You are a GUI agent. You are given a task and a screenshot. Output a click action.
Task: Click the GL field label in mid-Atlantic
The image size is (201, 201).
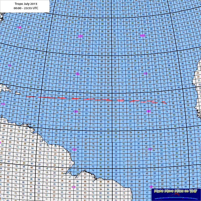tap(77, 73)
